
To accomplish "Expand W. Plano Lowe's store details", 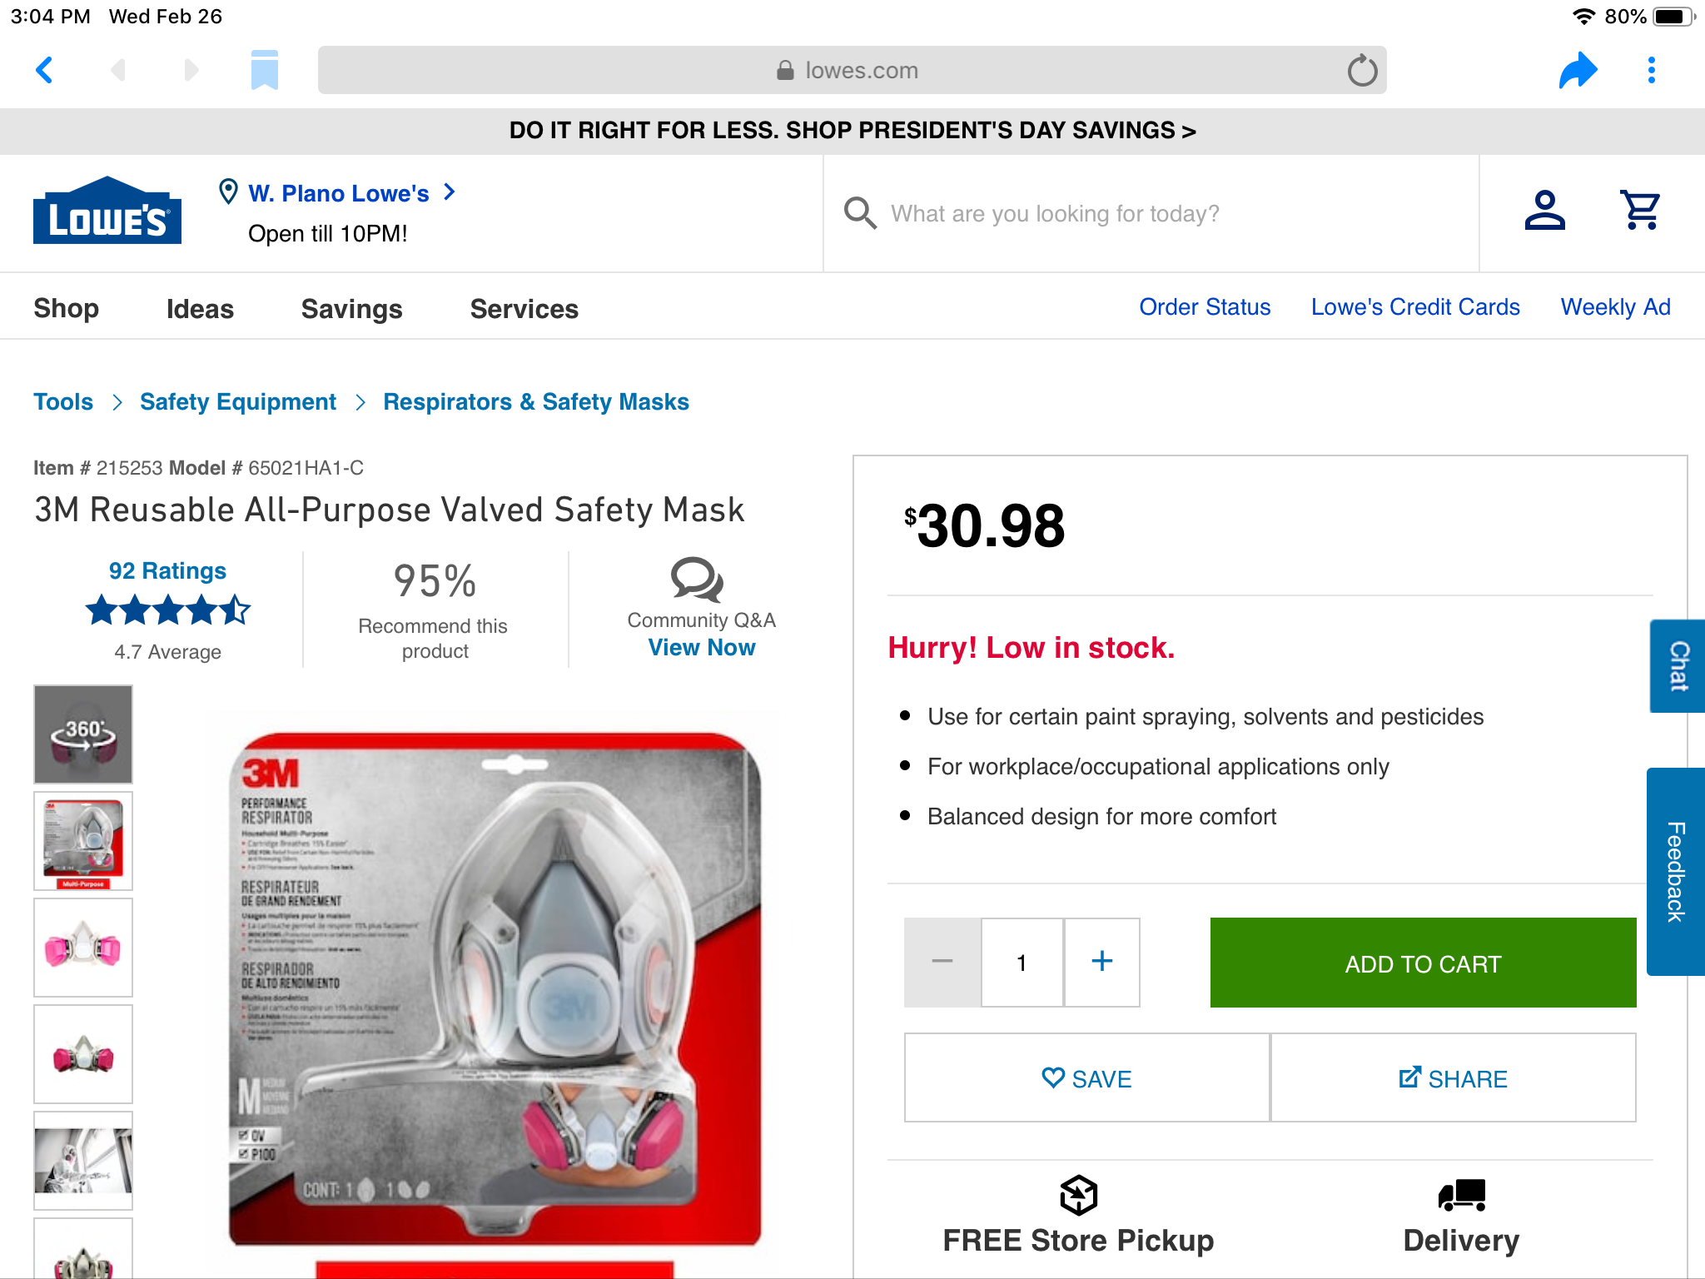I will [339, 193].
